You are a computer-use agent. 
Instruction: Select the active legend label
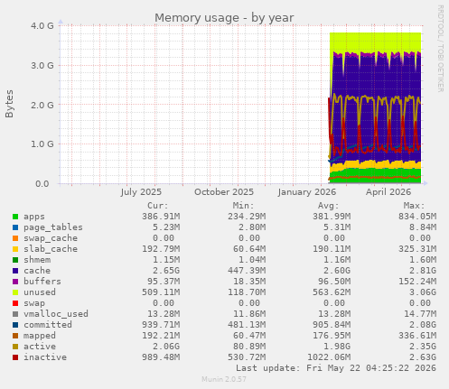(x=40, y=347)
